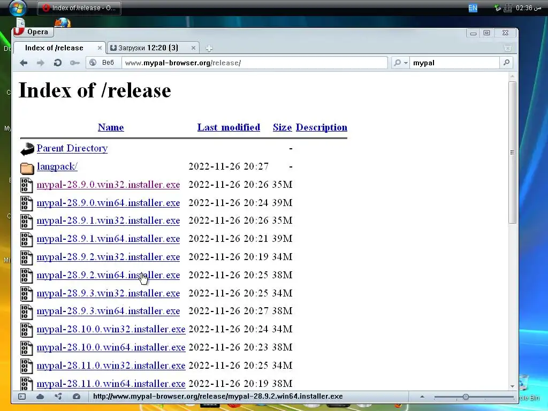This screenshot has height=411, width=548.
Task: Open the Opera menu button
Action: (33, 32)
